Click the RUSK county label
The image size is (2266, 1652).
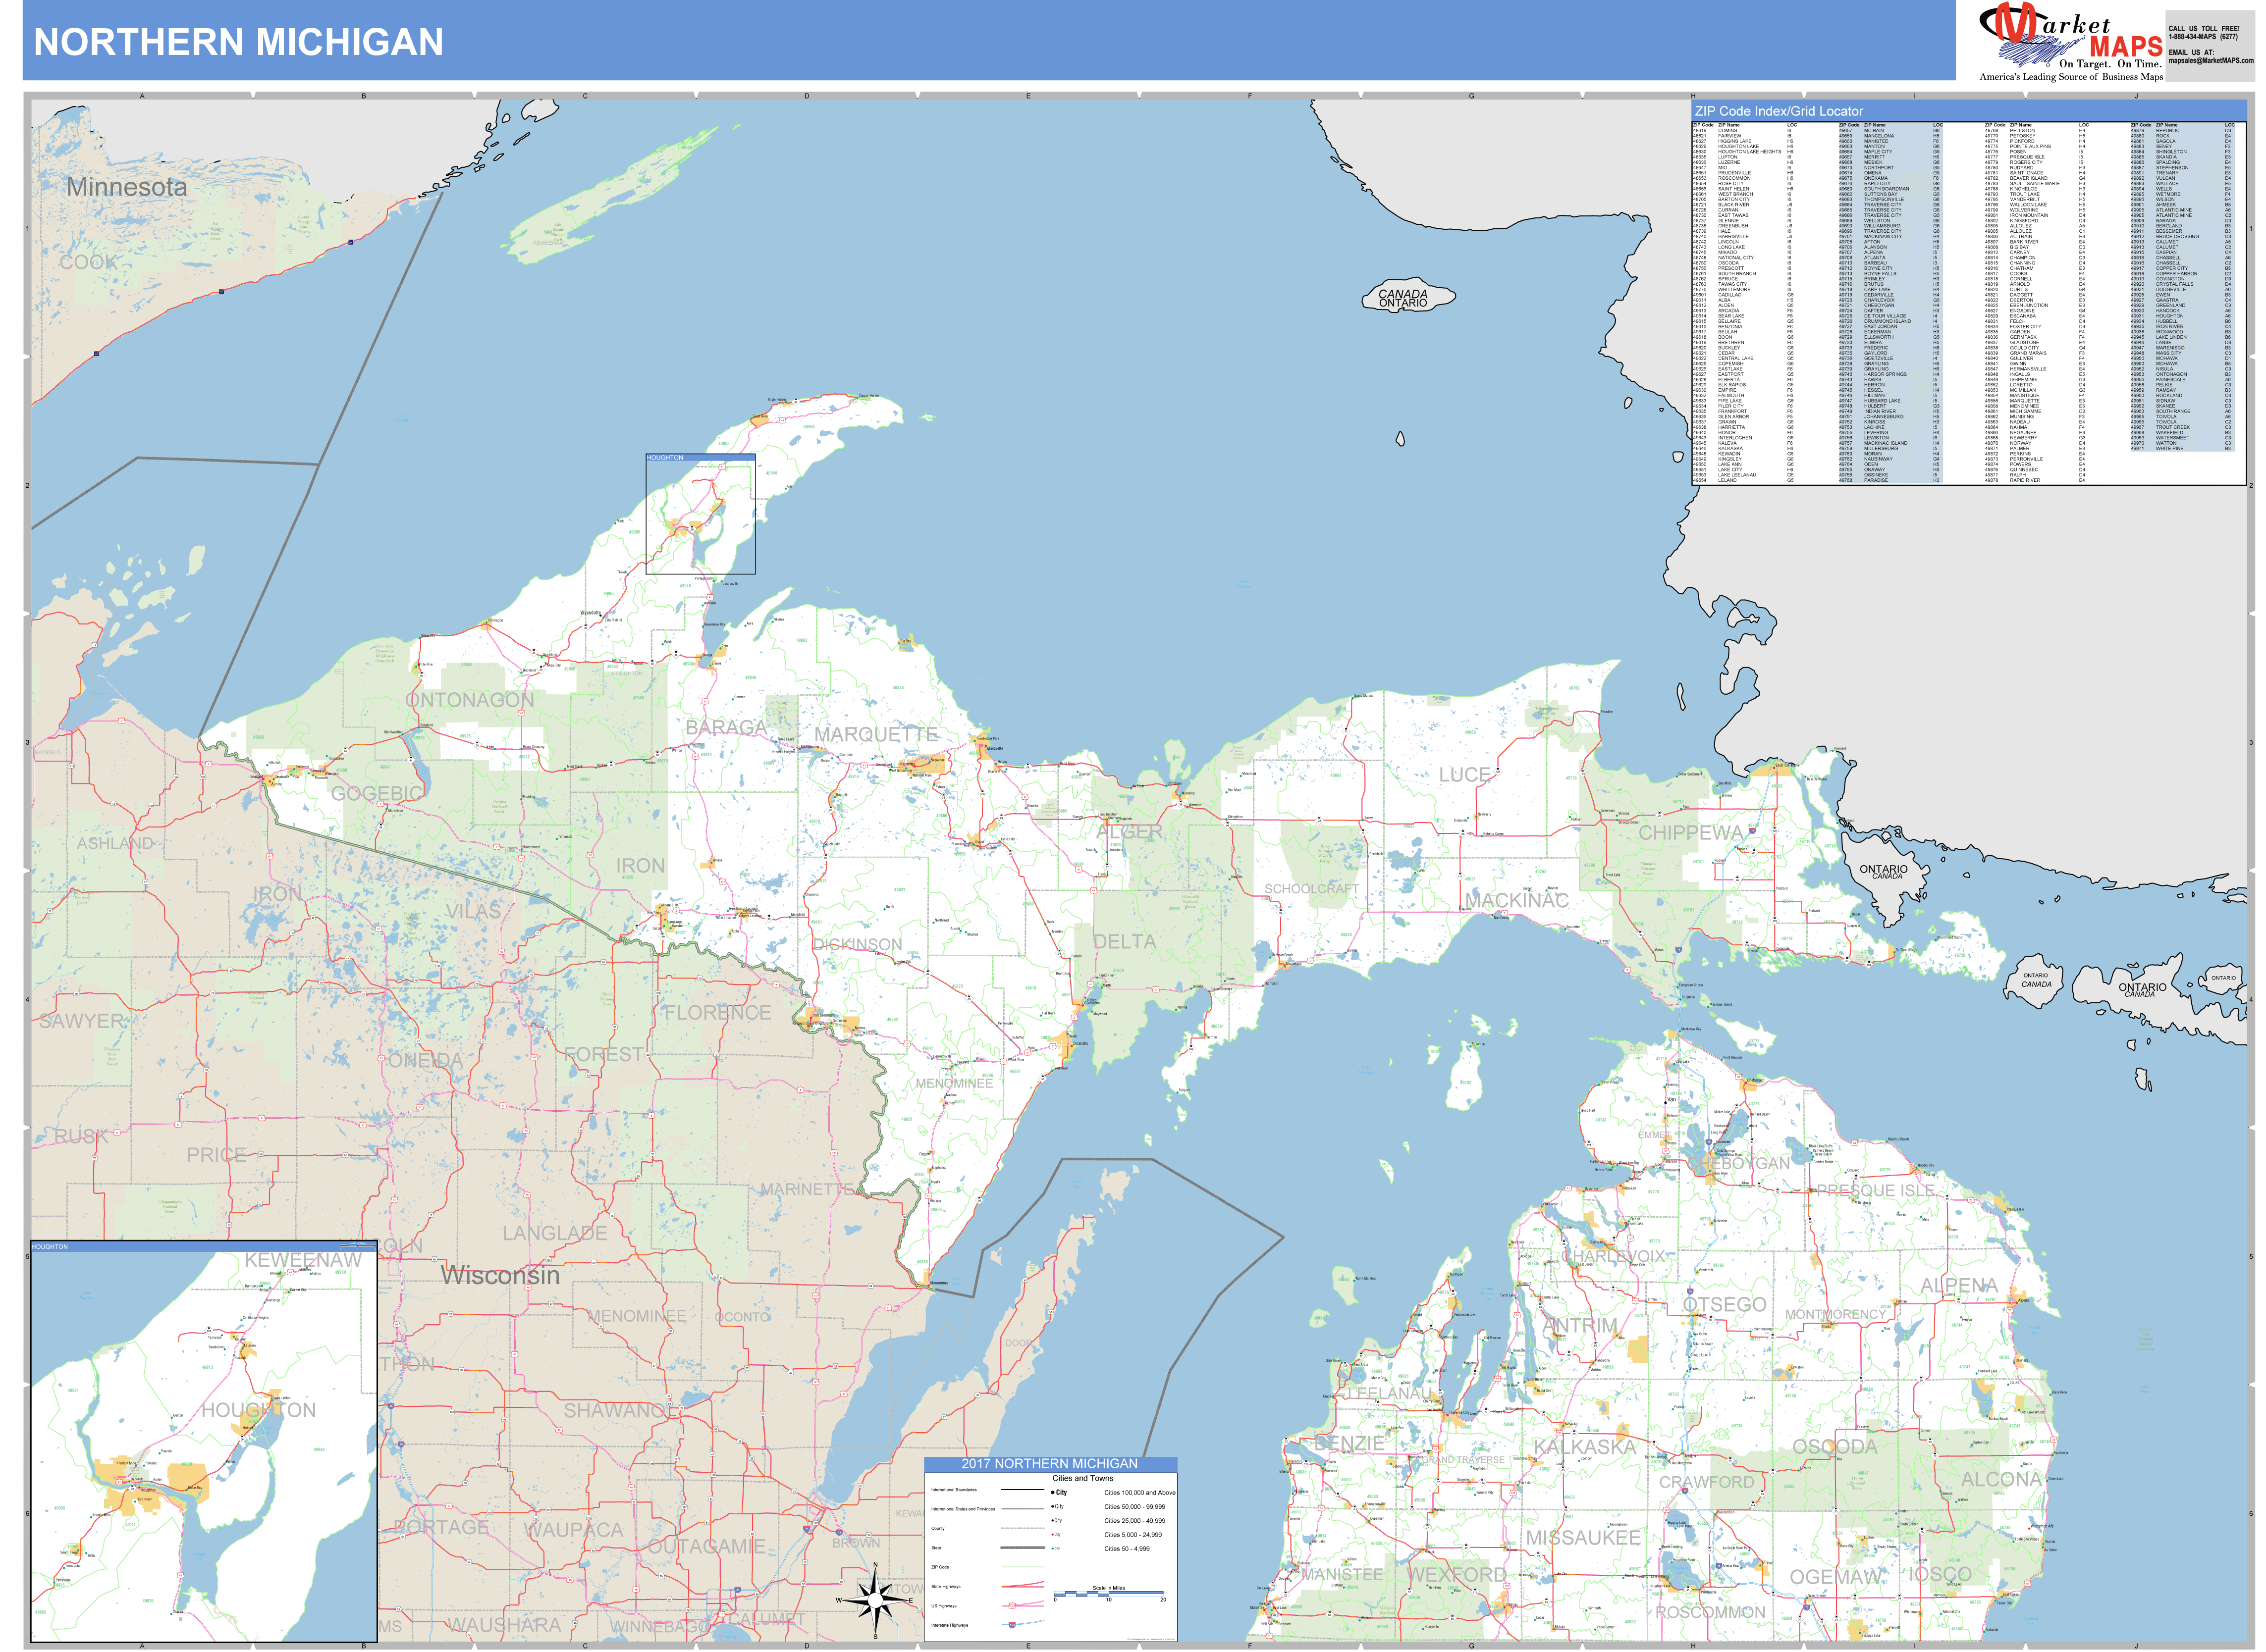tap(81, 1137)
